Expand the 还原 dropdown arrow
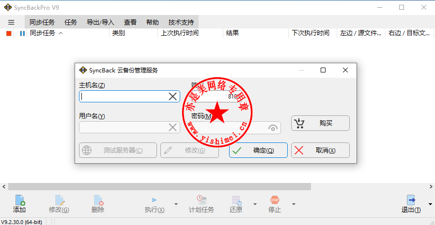 [x=255, y=204]
